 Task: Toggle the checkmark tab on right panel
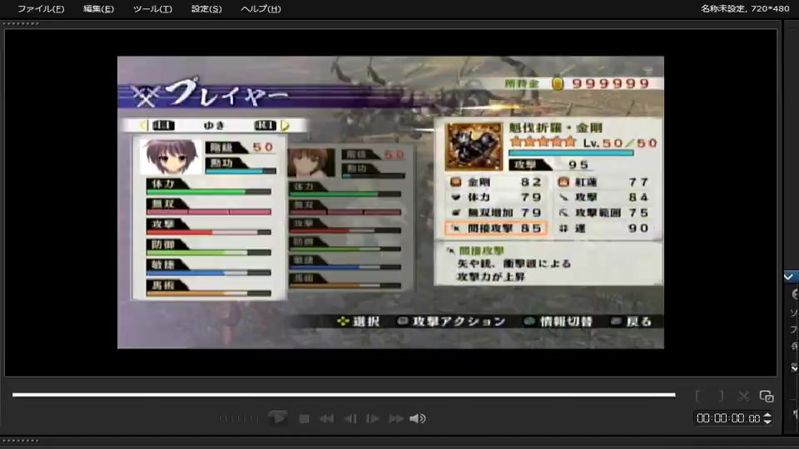coord(791,276)
